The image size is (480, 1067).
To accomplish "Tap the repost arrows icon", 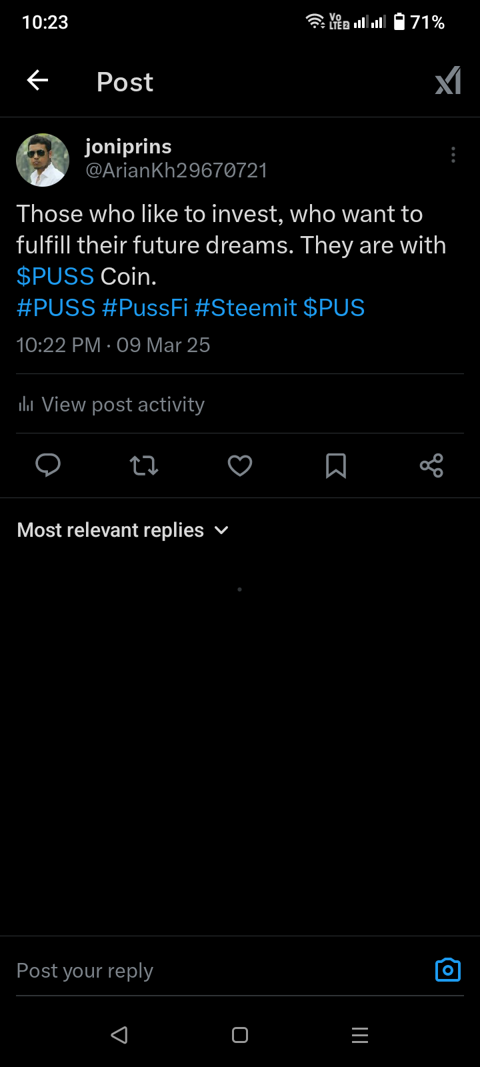I will (143, 465).
